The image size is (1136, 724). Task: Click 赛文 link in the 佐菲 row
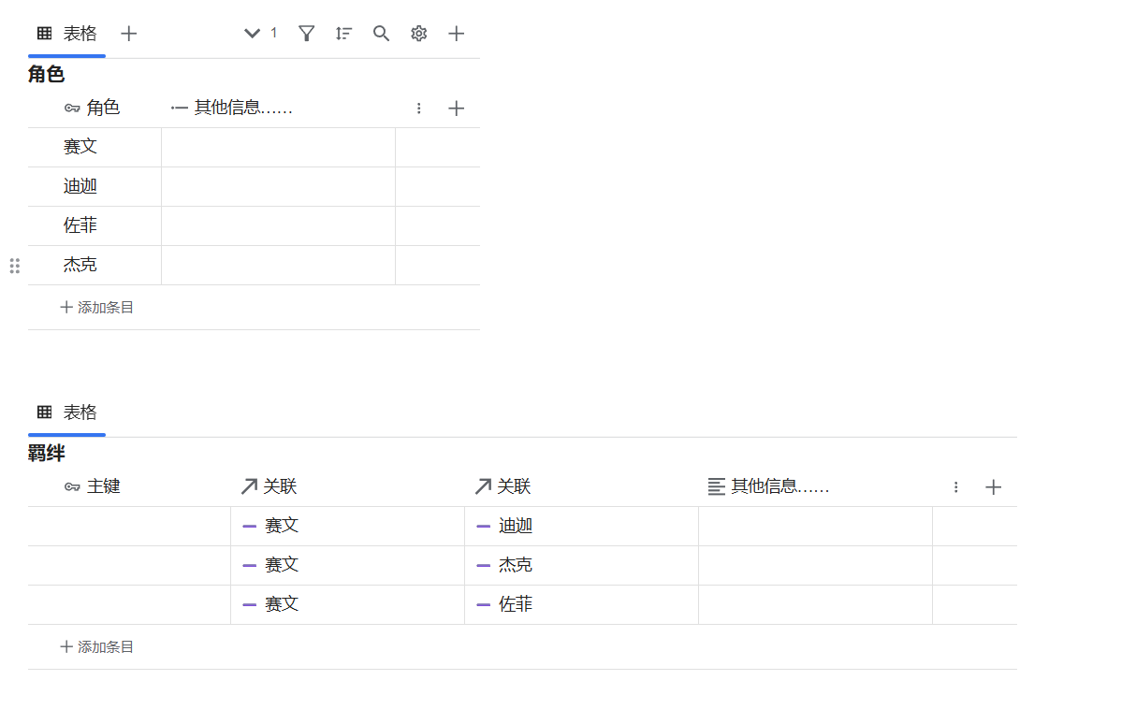click(x=271, y=605)
